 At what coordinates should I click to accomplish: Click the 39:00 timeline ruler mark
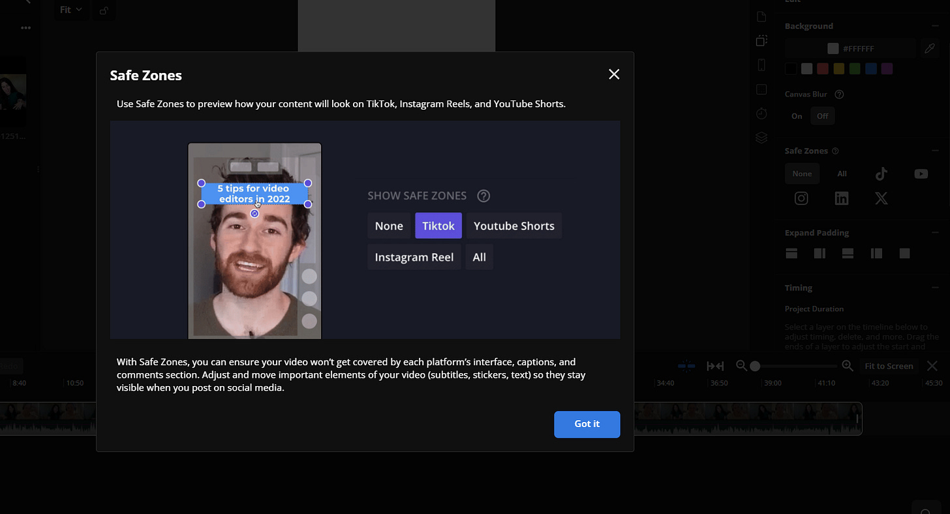point(773,383)
